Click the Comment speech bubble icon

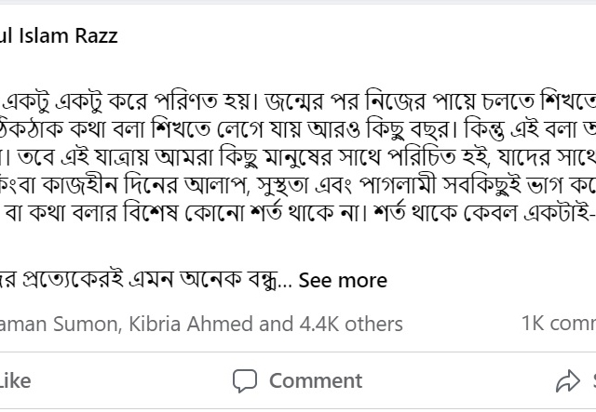pos(245,380)
